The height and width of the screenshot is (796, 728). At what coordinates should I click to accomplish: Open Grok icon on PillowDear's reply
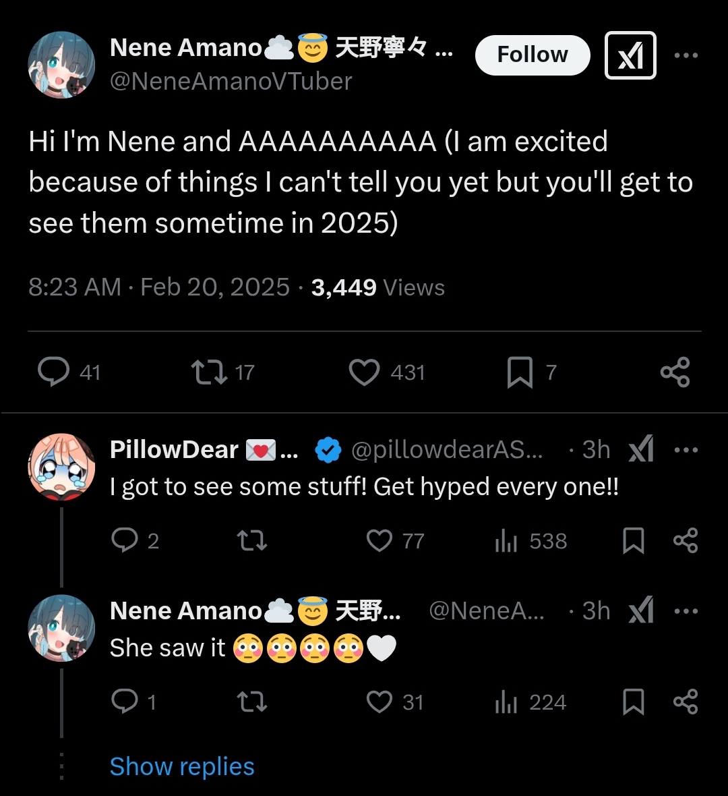pyautogui.click(x=640, y=449)
